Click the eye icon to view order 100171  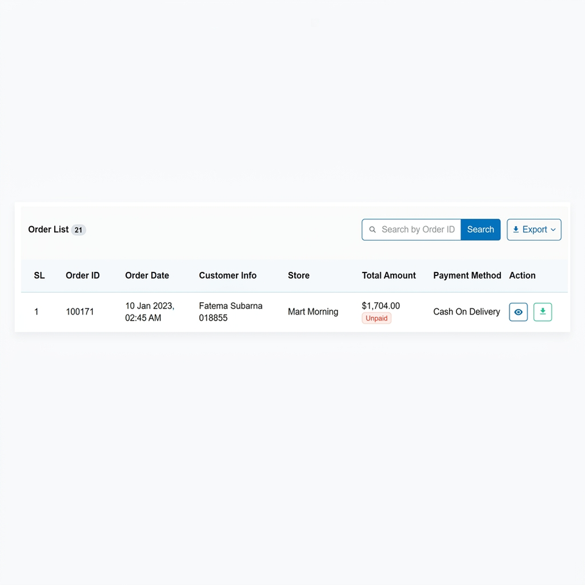tap(518, 312)
